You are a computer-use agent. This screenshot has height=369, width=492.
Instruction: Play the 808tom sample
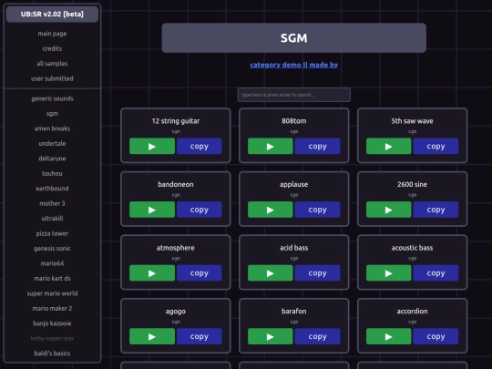tap(271, 146)
